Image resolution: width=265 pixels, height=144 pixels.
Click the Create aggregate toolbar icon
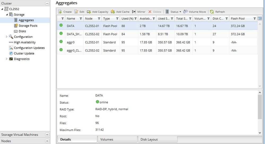(60, 12)
